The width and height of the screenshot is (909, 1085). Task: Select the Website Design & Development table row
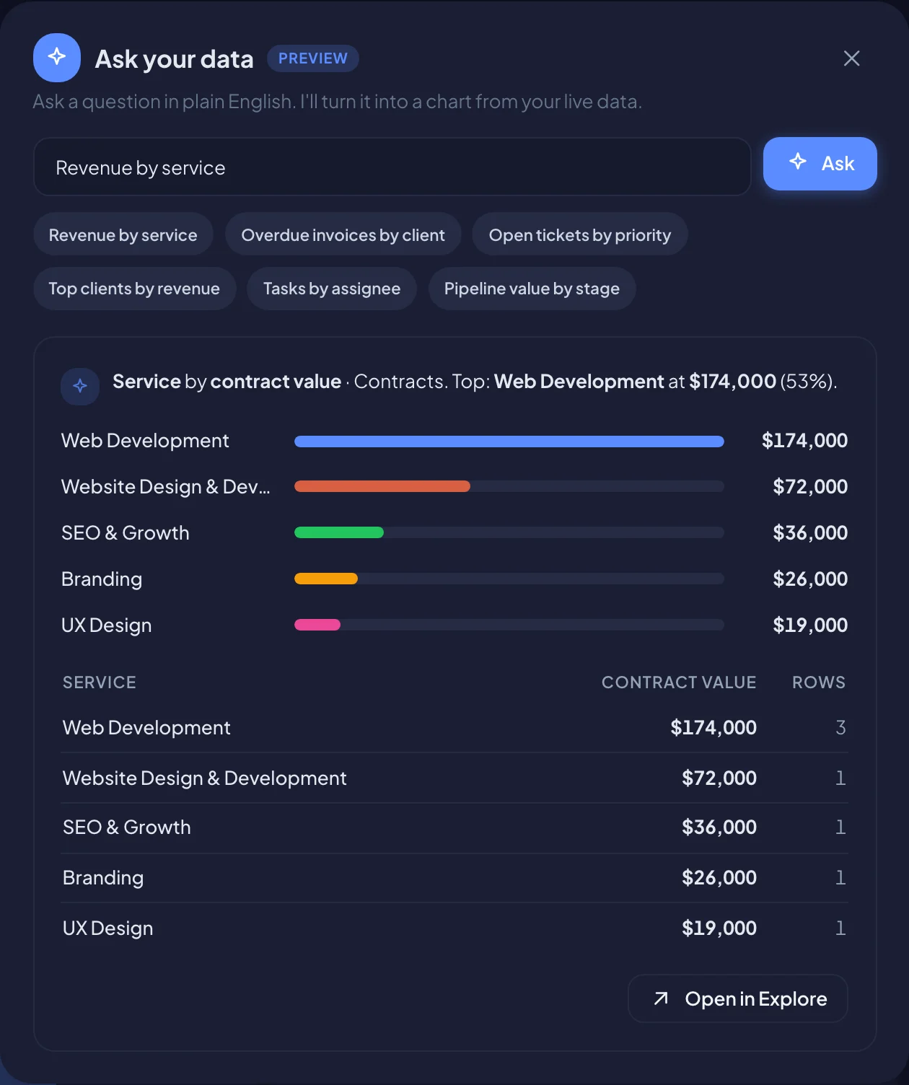coord(454,778)
